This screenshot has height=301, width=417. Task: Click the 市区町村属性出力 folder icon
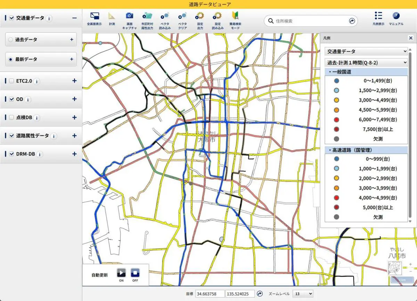click(147, 16)
